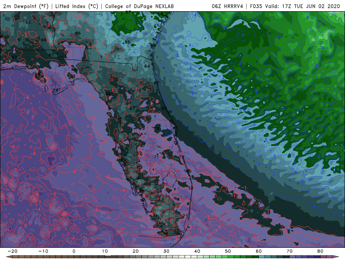
Task: Click the Valid: 17Z TUE JUN 02 2020 text
Action: [x=303, y=6]
